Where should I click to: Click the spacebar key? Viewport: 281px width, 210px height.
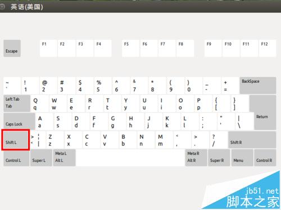click(130, 157)
